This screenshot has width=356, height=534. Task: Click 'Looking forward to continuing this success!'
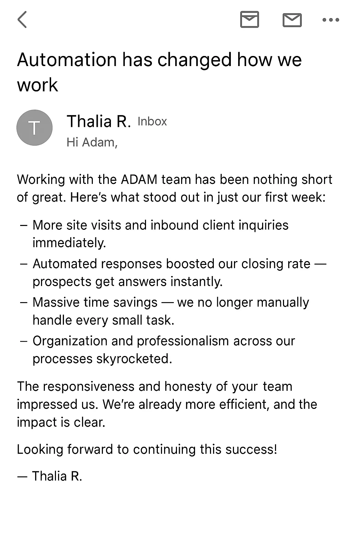pos(147,450)
